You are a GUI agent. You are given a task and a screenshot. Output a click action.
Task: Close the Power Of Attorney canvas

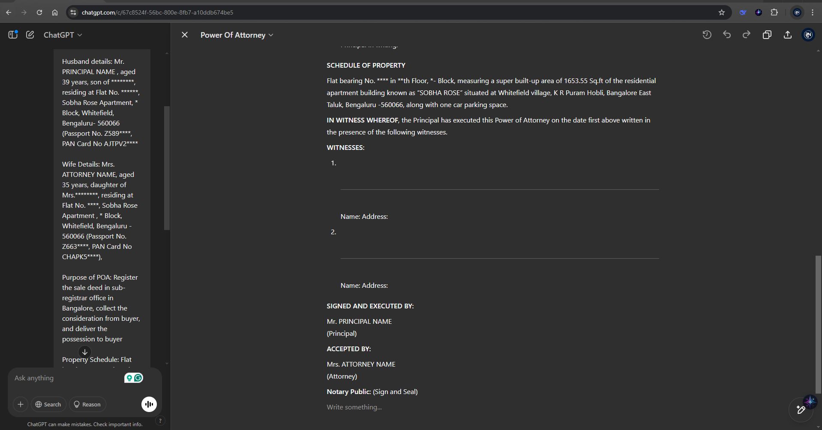pos(185,35)
